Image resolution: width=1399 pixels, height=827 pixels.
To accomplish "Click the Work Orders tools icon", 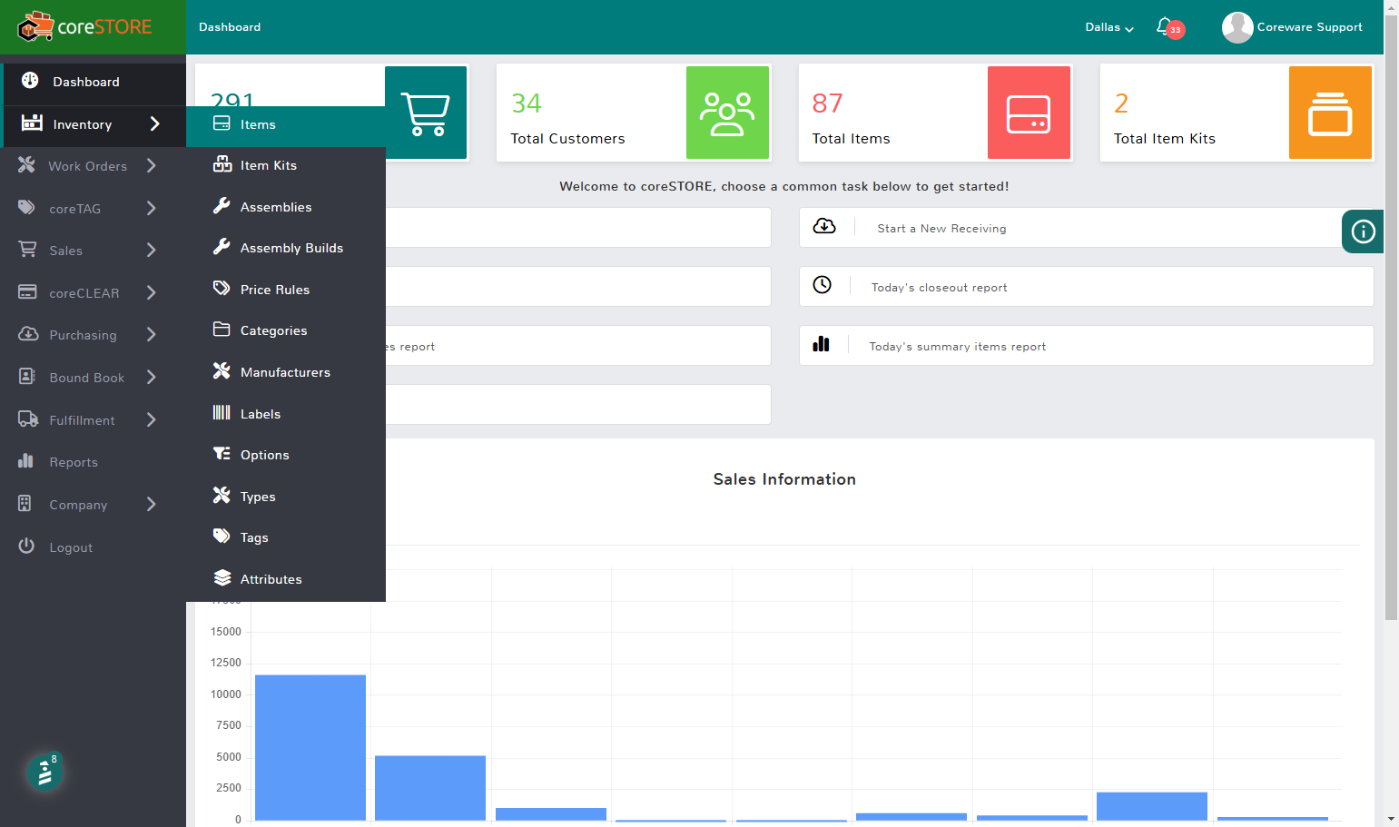I will coord(27,164).
